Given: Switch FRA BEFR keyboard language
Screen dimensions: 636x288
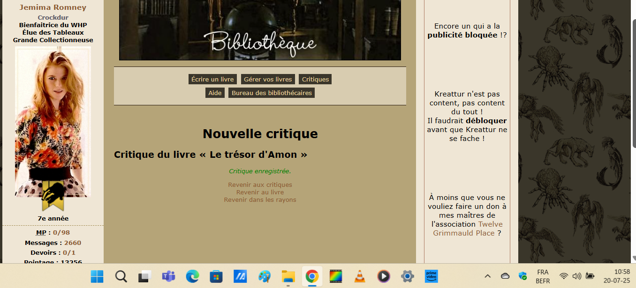Looking at the screenshot, I should [x=543, y=276].
